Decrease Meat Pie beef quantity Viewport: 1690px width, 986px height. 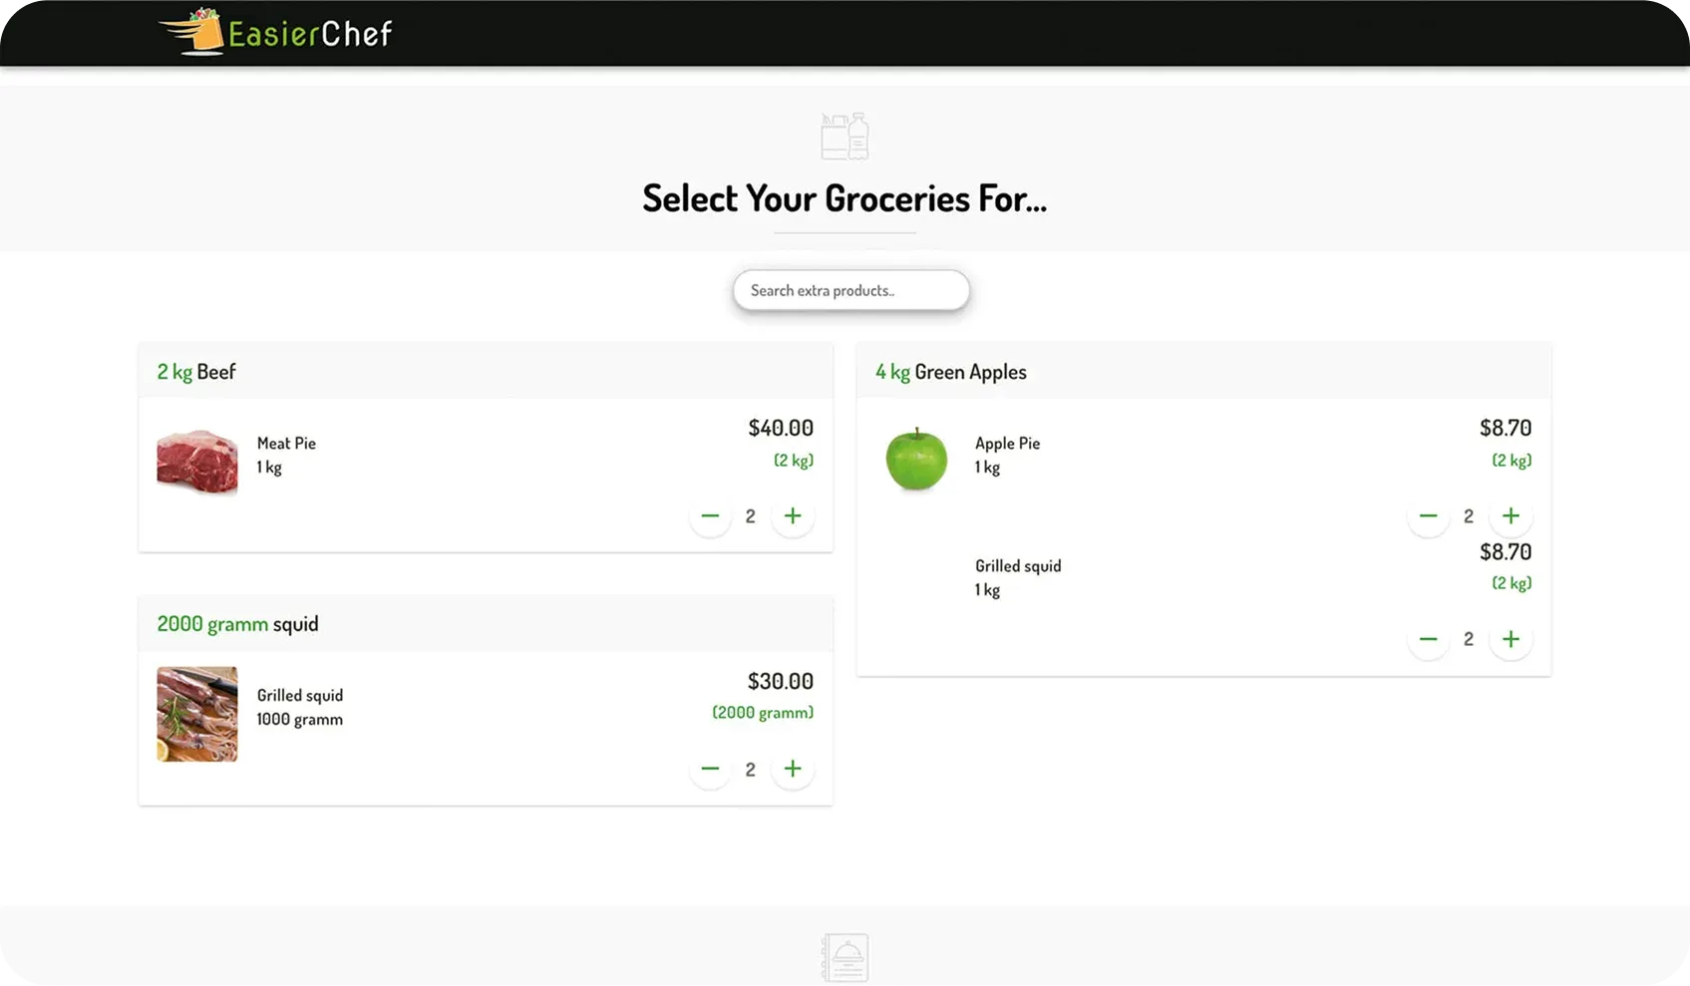[x=710, y=516]
